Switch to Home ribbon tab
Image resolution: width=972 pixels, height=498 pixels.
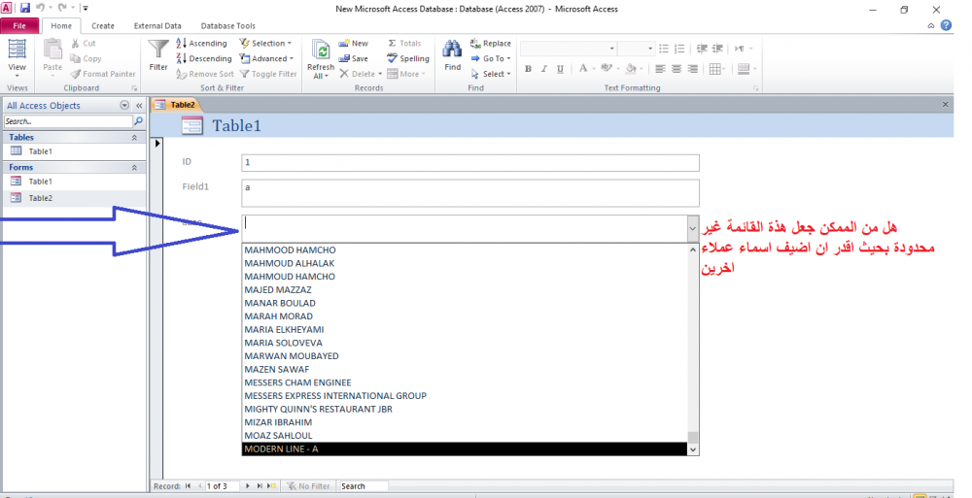(61, 26)
